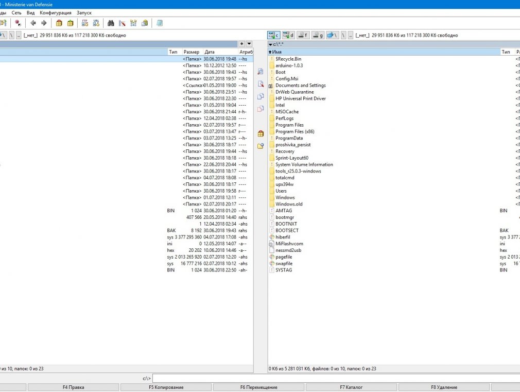The image size is (520, 392).
Task: Go to root with right panel backslash button
Action: point(343,35)
